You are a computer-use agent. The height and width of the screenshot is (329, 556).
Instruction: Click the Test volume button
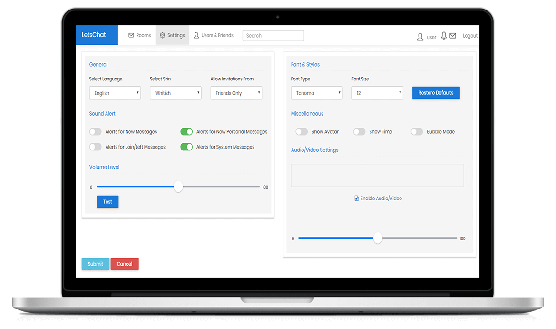pos(108,201)
